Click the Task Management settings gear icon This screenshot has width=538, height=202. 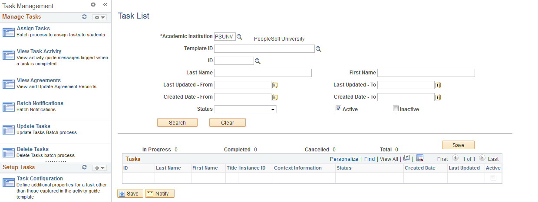[x=93, y=5]
